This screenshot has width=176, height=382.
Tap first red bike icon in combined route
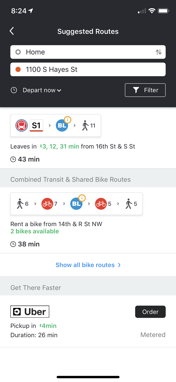[x=47, y=204]
